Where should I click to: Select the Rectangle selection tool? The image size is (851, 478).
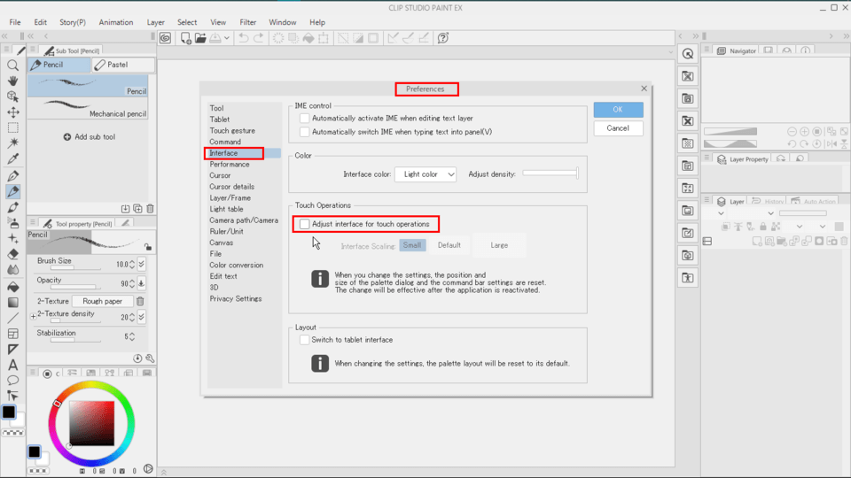(12, 127)
